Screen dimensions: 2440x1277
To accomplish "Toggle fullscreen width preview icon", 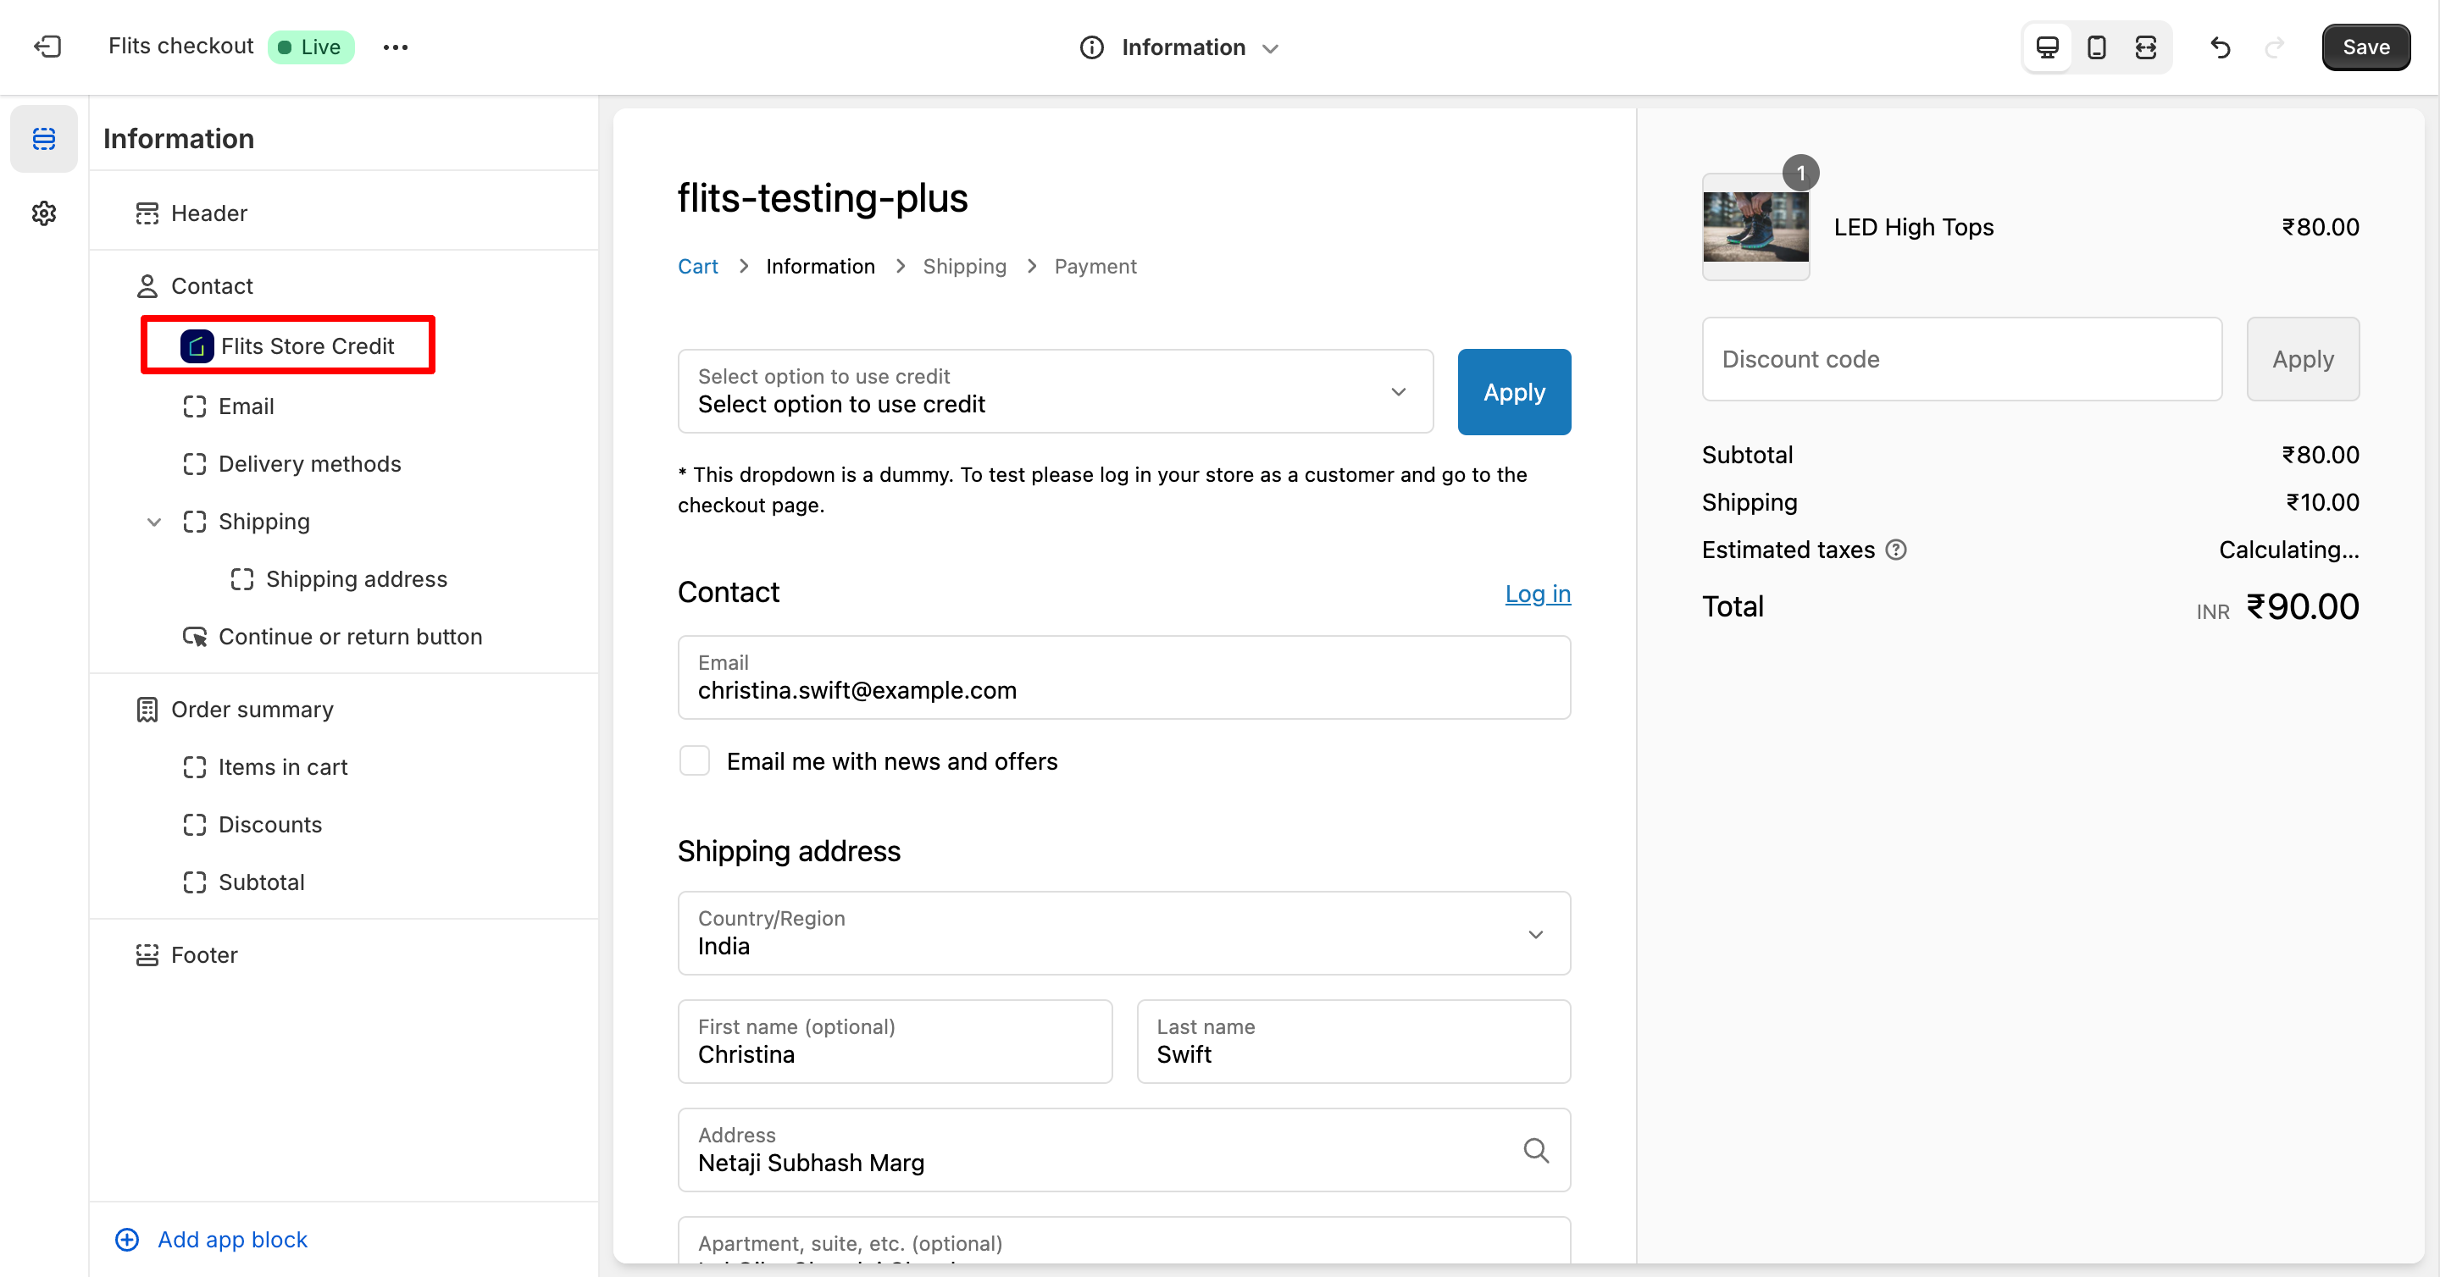I will (2145, 47).
